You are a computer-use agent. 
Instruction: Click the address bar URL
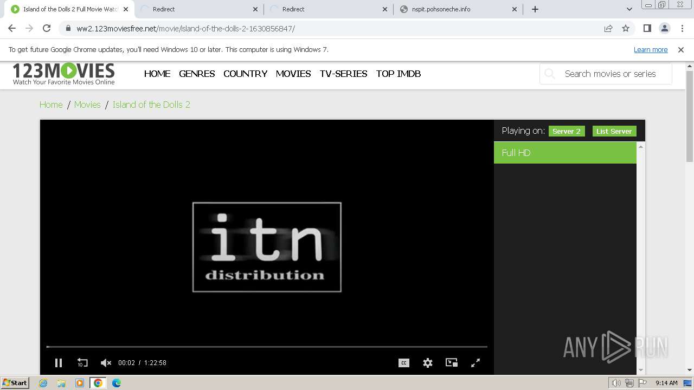point(186,29)
